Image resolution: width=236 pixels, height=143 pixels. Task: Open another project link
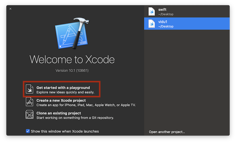167,132
